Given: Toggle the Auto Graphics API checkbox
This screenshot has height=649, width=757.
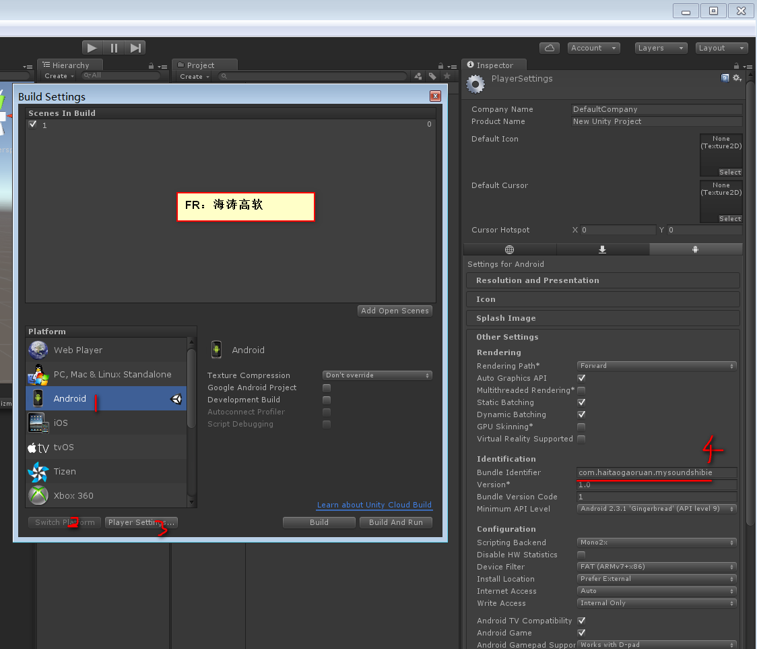Looking at the screenshot, I should (x=581, y=378).
